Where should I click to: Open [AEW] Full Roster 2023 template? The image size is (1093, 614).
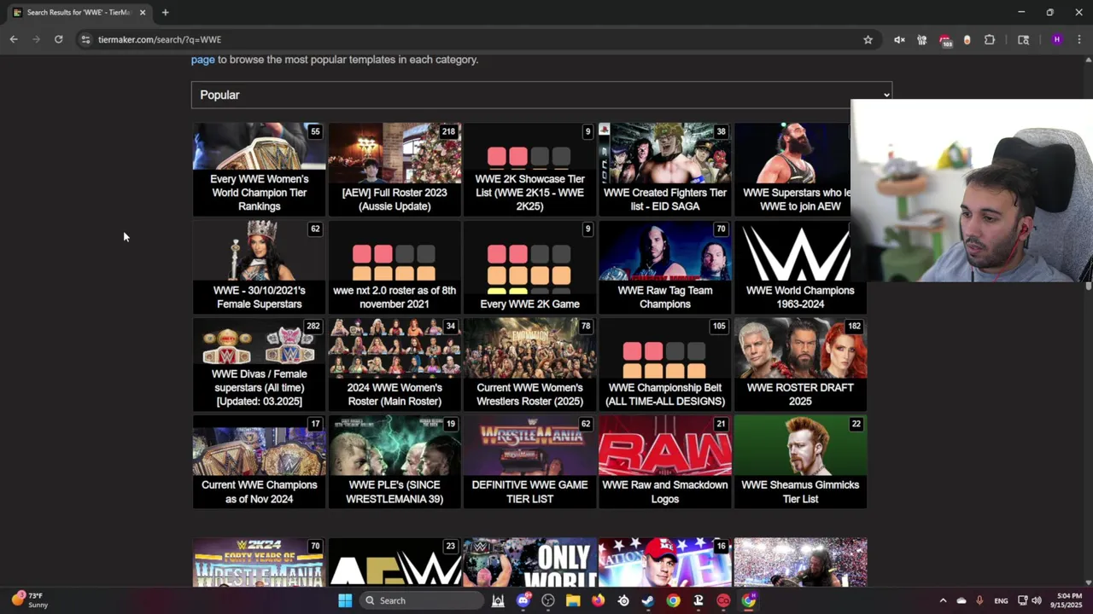click(395, 169)
